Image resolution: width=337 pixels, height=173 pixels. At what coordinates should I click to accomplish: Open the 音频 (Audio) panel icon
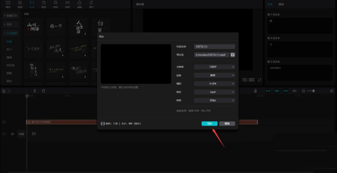click(20, 4)
